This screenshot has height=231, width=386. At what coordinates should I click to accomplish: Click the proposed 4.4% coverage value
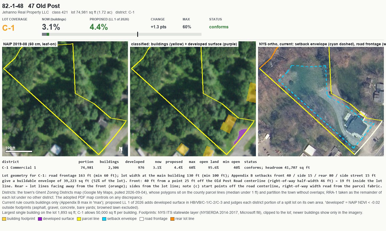pyautogui.click(x=99, y=27)
